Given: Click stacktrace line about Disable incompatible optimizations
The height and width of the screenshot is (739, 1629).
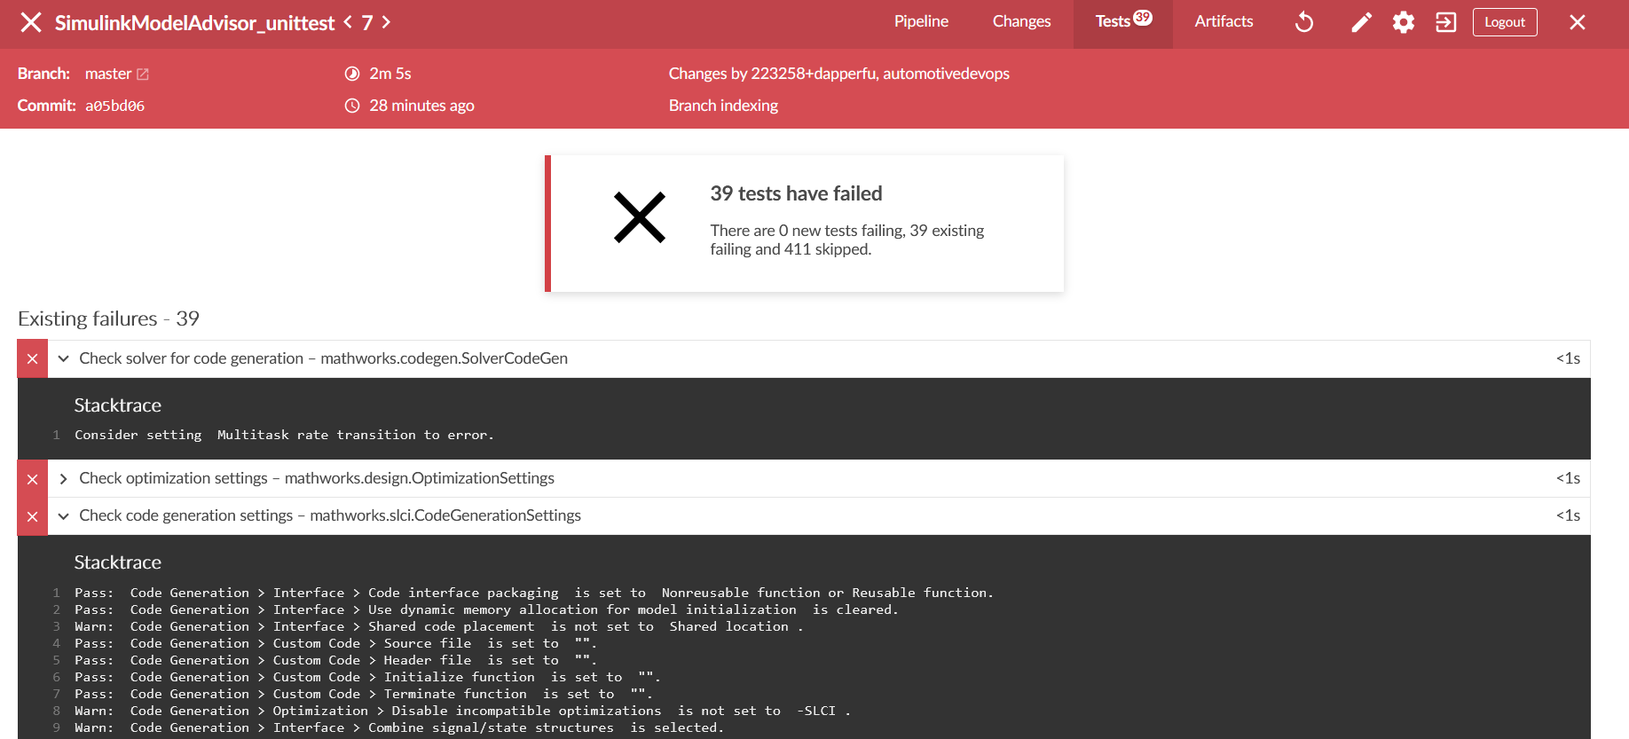Looking at the screenshot, I should 462,711.
